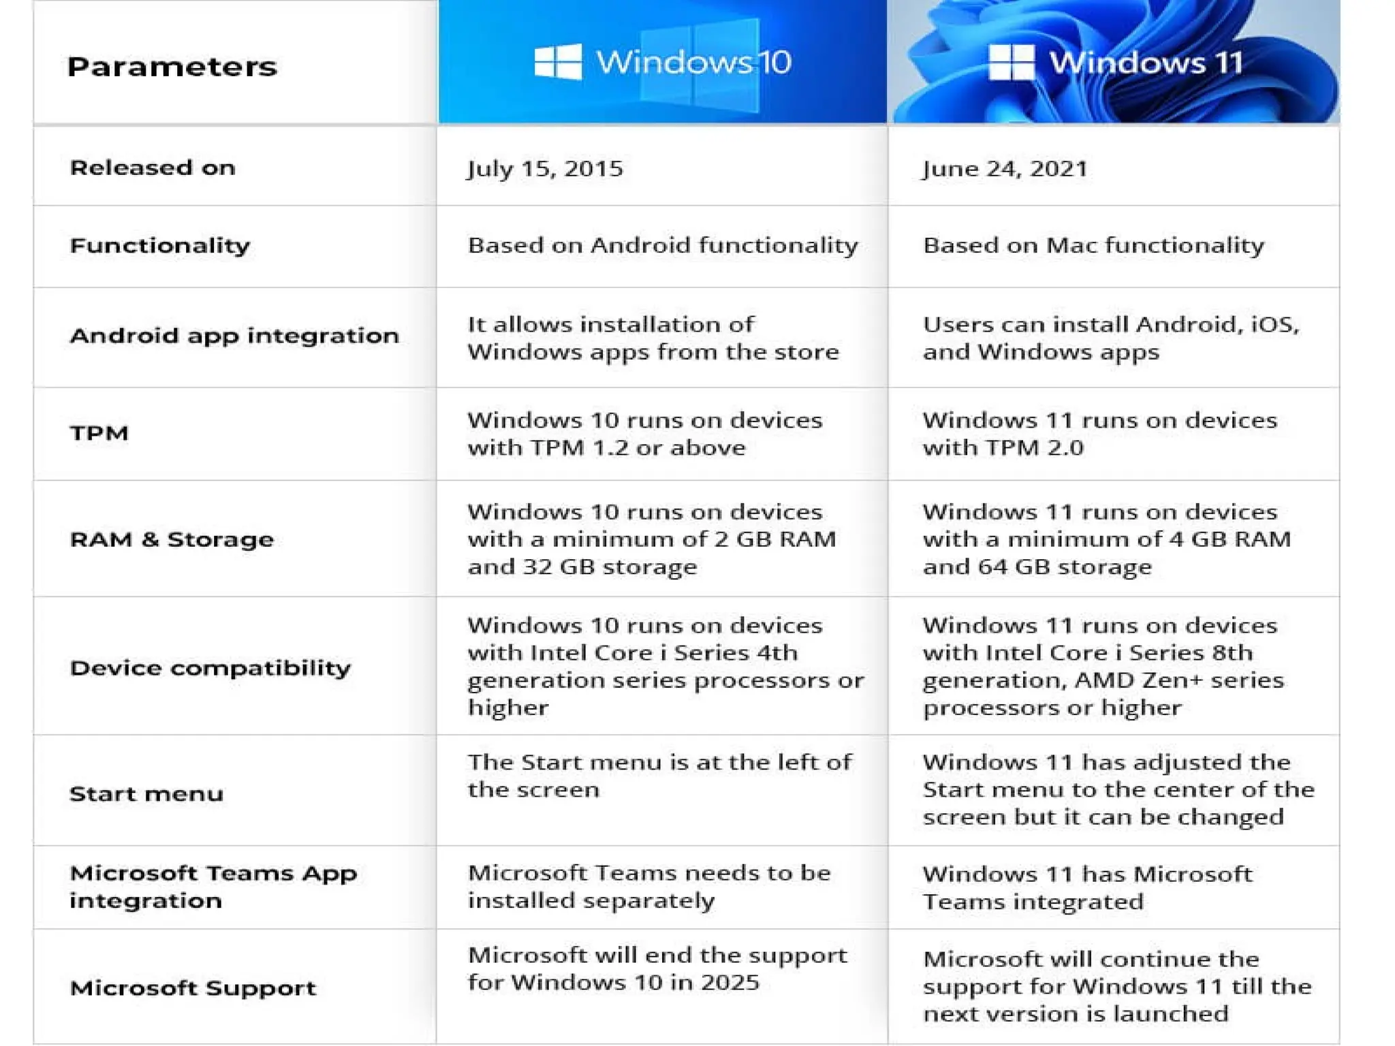Click the 'June 24, 2021' cell
Image resolution: width=1395 pixels, height=1046 pixels.
(x=1114, y=167)
